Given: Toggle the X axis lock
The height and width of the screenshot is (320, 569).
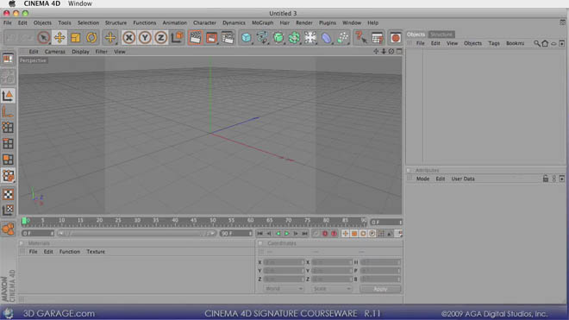Looking at the screenshot, I should pos(128,37).
